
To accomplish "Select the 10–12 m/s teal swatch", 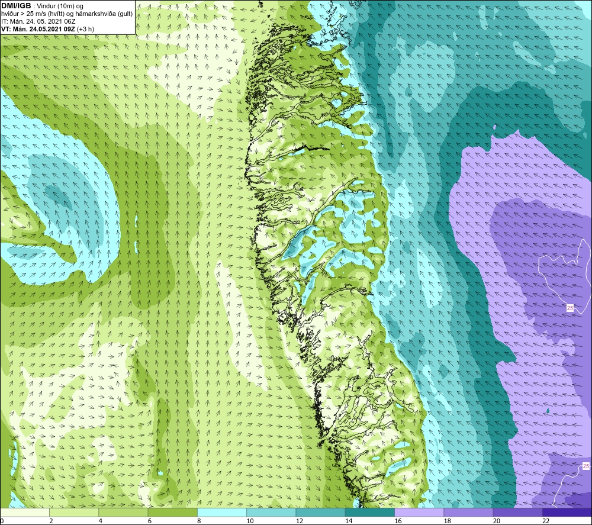I will [x=271, y=512].
